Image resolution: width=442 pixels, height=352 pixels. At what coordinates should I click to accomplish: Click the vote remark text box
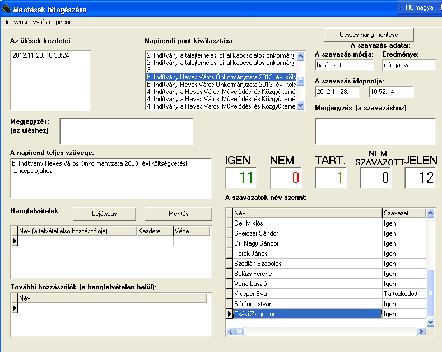(375, 131)
